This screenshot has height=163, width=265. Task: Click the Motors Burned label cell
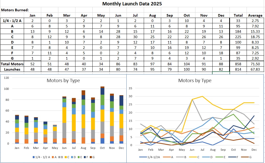(x=15, y=10)
